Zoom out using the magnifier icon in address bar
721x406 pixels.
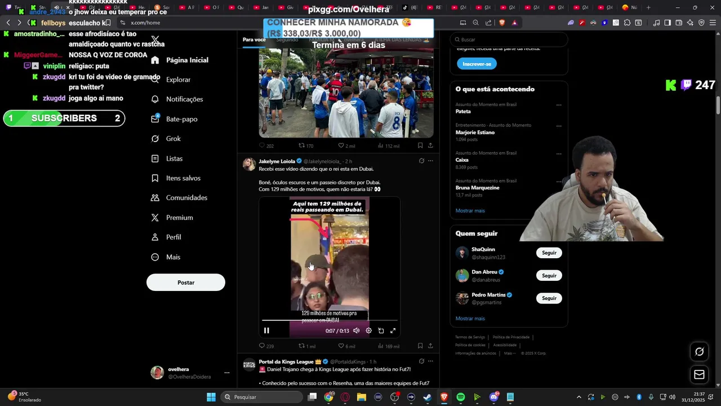[475, 23]
